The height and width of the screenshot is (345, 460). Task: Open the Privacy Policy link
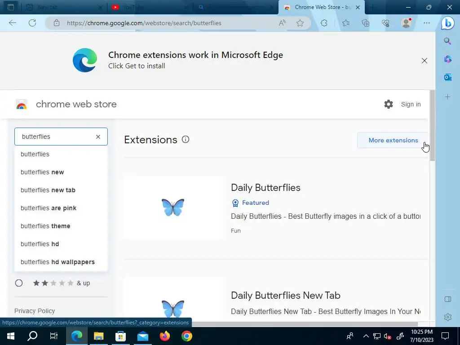pos(35,311)
